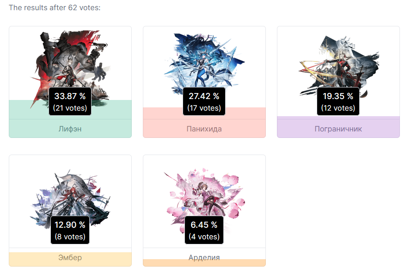Click the (12 votes) count text
This screenshot has height=274, width=405.
coord(338,108)
